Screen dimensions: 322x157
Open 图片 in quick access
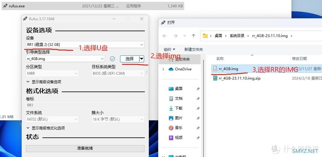179,118
